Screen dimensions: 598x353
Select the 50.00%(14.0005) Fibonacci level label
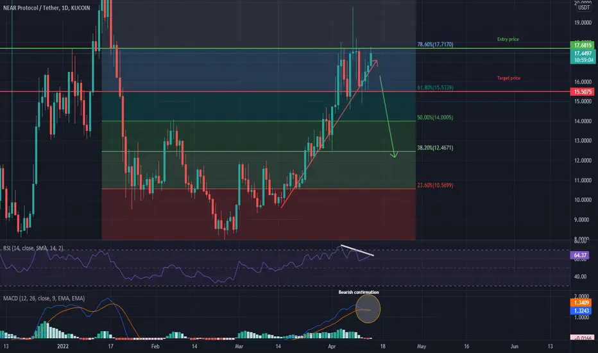[x=435, y=117]
